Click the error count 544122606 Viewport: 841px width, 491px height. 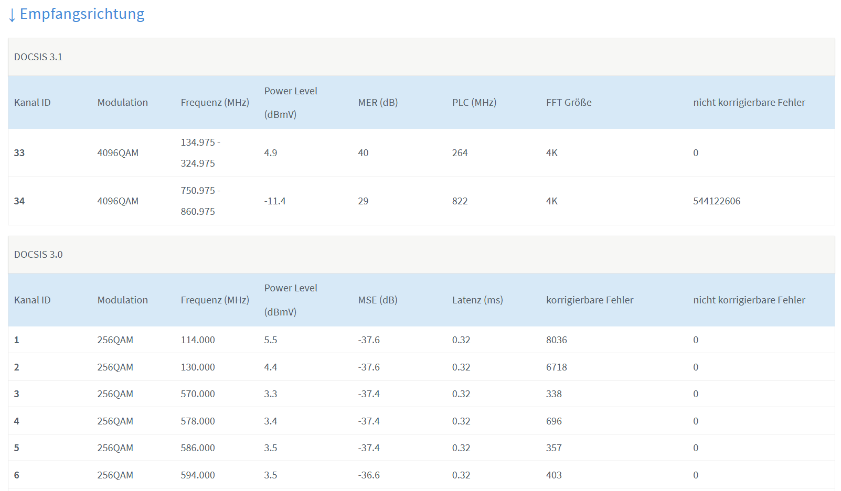click(x=716, y=201)
